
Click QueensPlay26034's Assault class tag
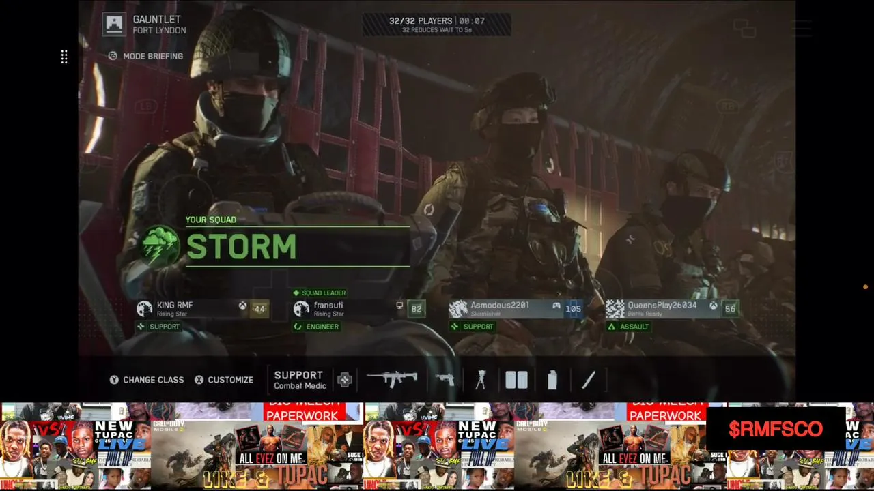pos(628,327)
